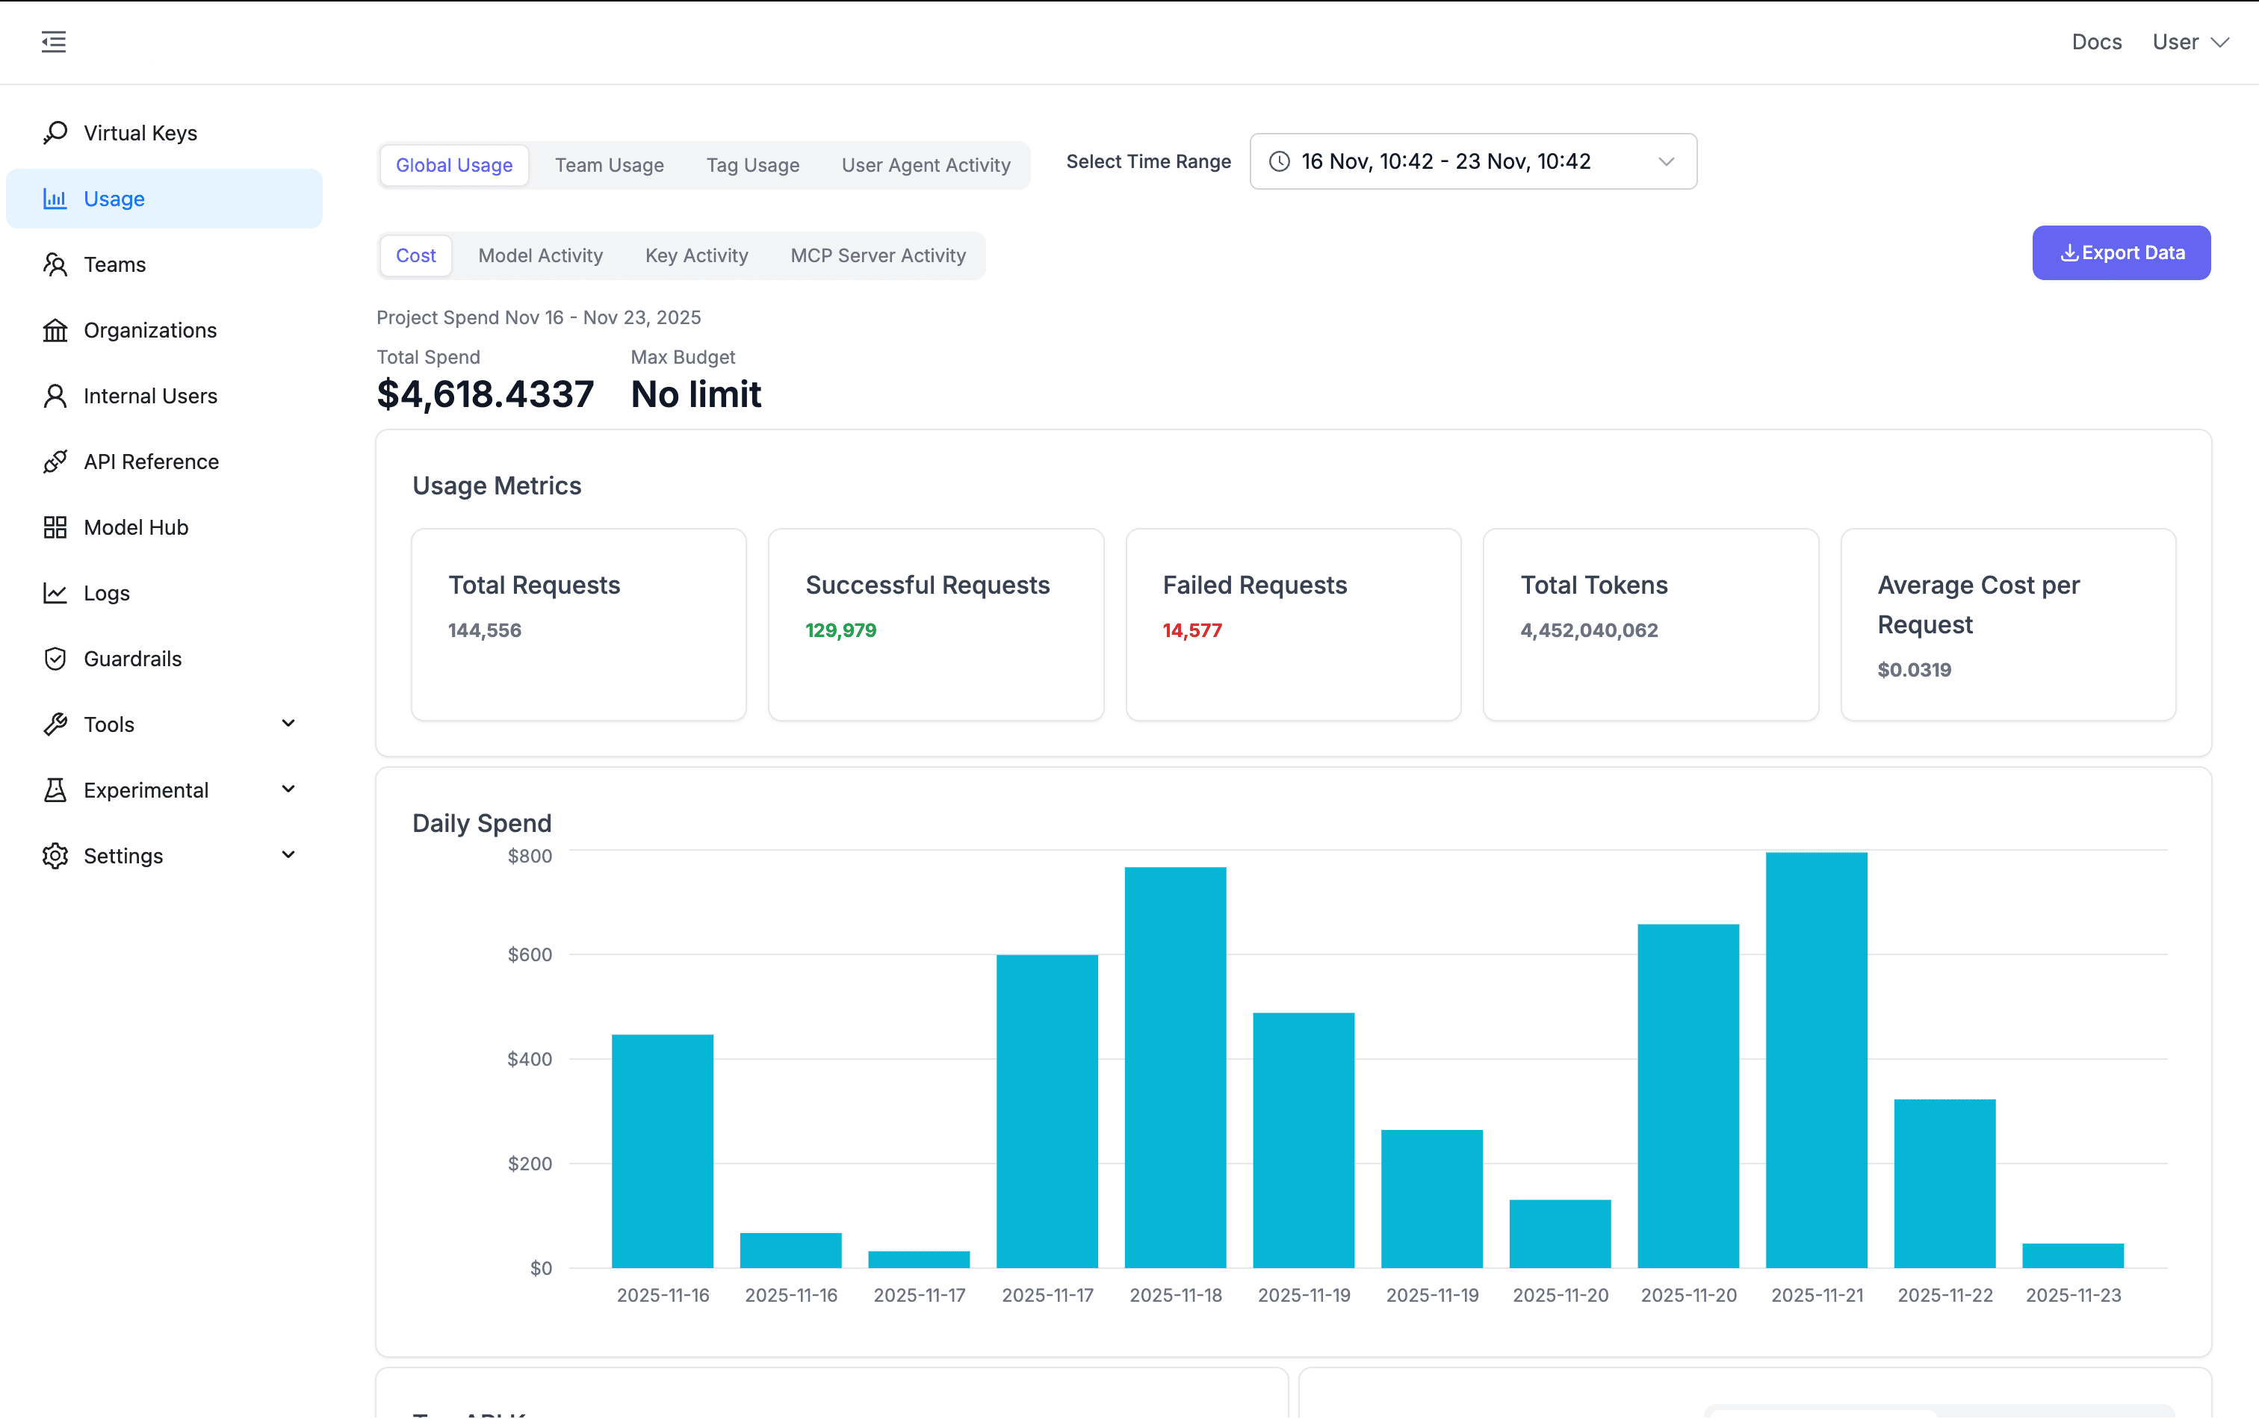The width and height of the screenshot is (2259, 1419).
Task: Switch to the Team Usage tab
Action: pyautogui.click(x=609, y=164)
